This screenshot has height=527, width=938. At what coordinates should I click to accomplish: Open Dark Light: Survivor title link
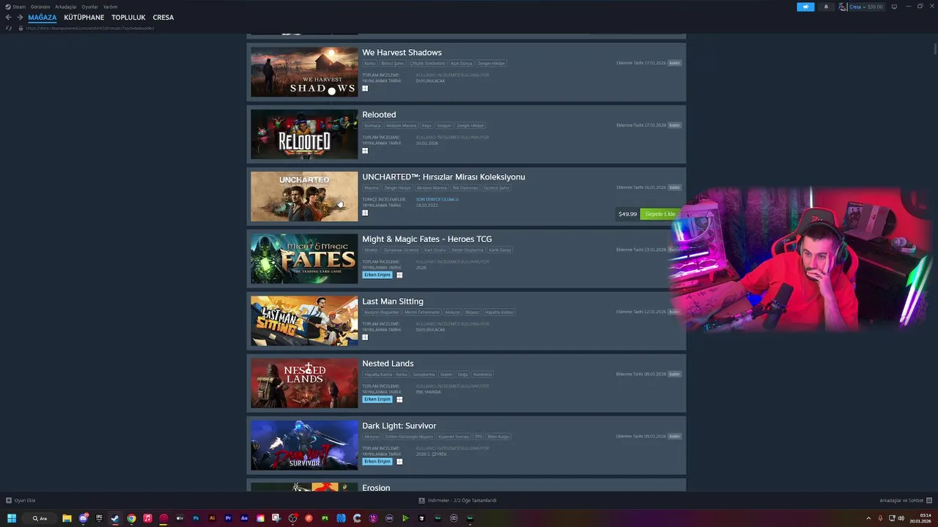tap(399, 426)
